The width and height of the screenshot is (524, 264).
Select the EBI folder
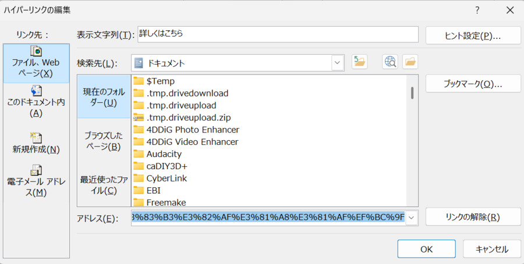[147, 190]
